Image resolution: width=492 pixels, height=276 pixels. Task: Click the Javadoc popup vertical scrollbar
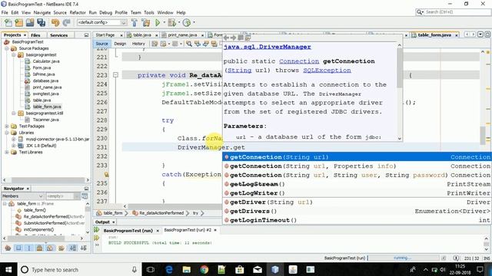click(400, 92)
